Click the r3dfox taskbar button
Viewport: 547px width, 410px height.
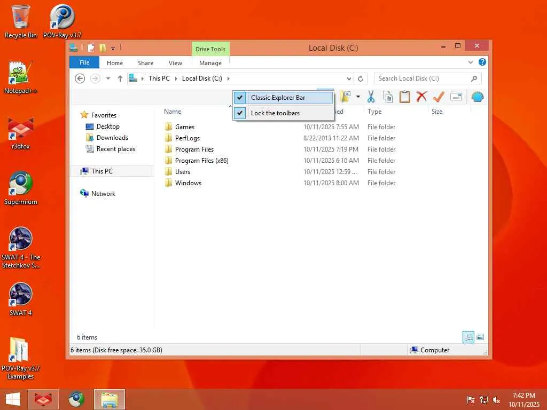[x=43, y=399]
